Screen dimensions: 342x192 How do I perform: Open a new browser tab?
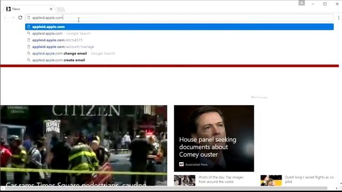coord(61,9)
